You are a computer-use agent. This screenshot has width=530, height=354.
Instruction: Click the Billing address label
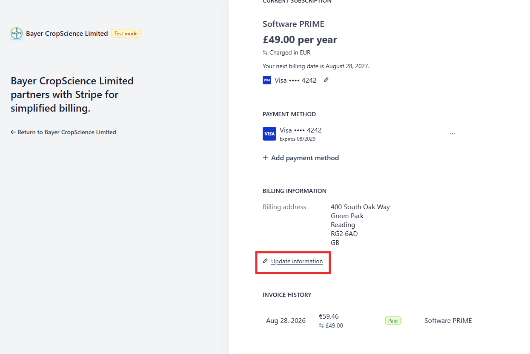tap(284, 207)
